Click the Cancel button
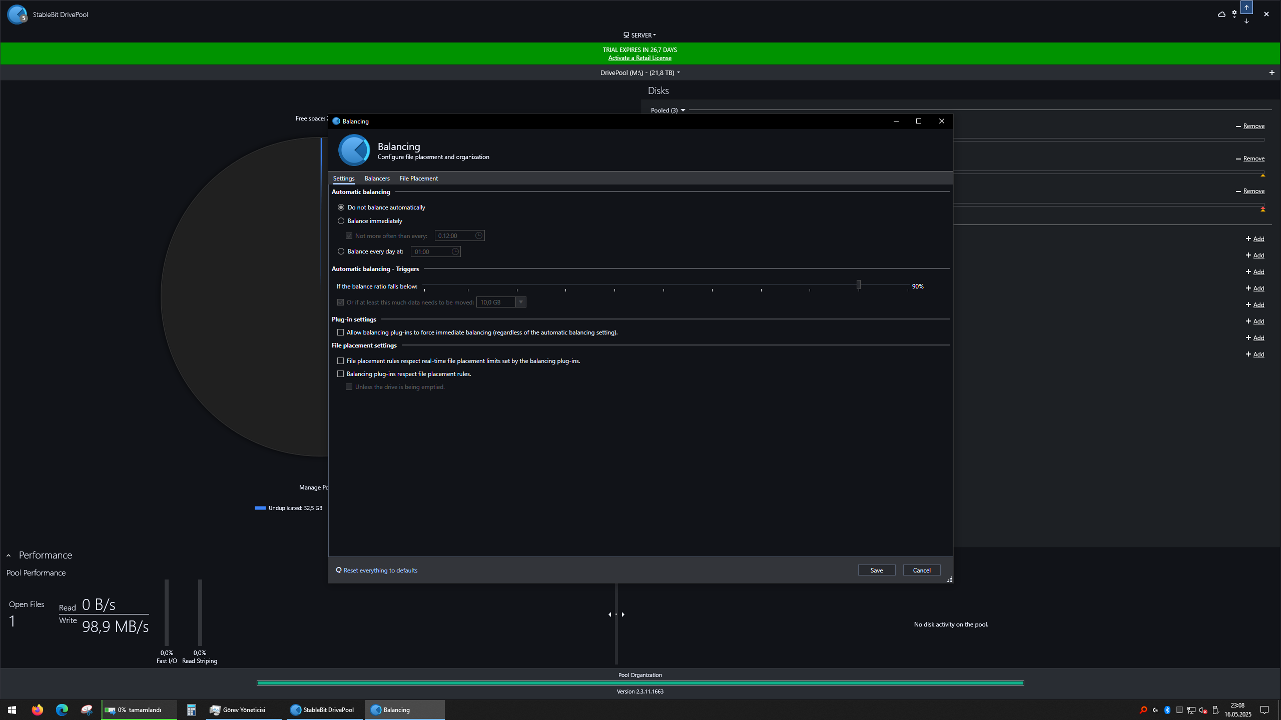Viewport: 1281px width, 720px height. (922, 570)
